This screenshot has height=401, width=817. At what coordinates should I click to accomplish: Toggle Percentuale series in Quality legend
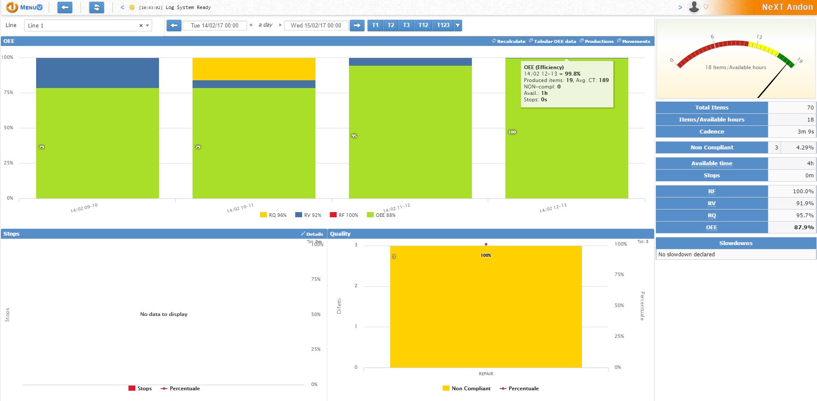[x=519, y=389]
